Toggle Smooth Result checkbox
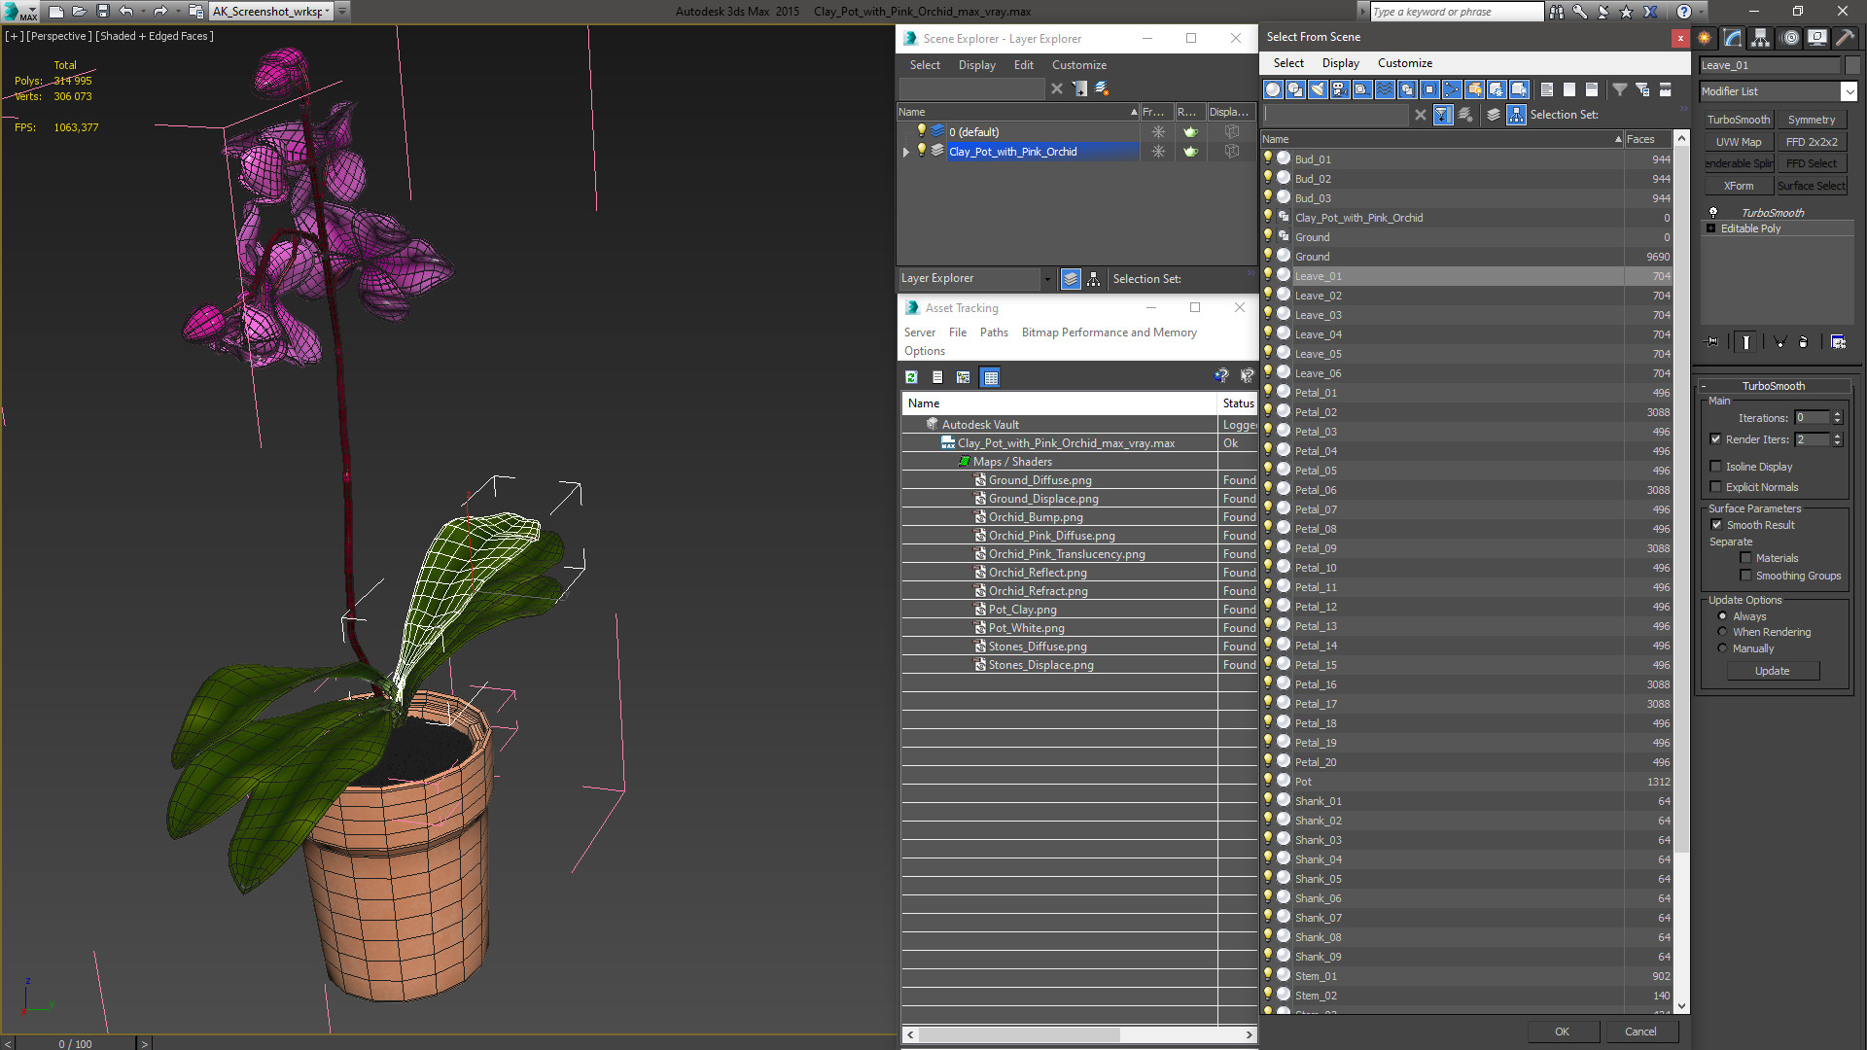Image resolution: width=1867 pixels, height=1050 pixels. tap(1716, 525)
